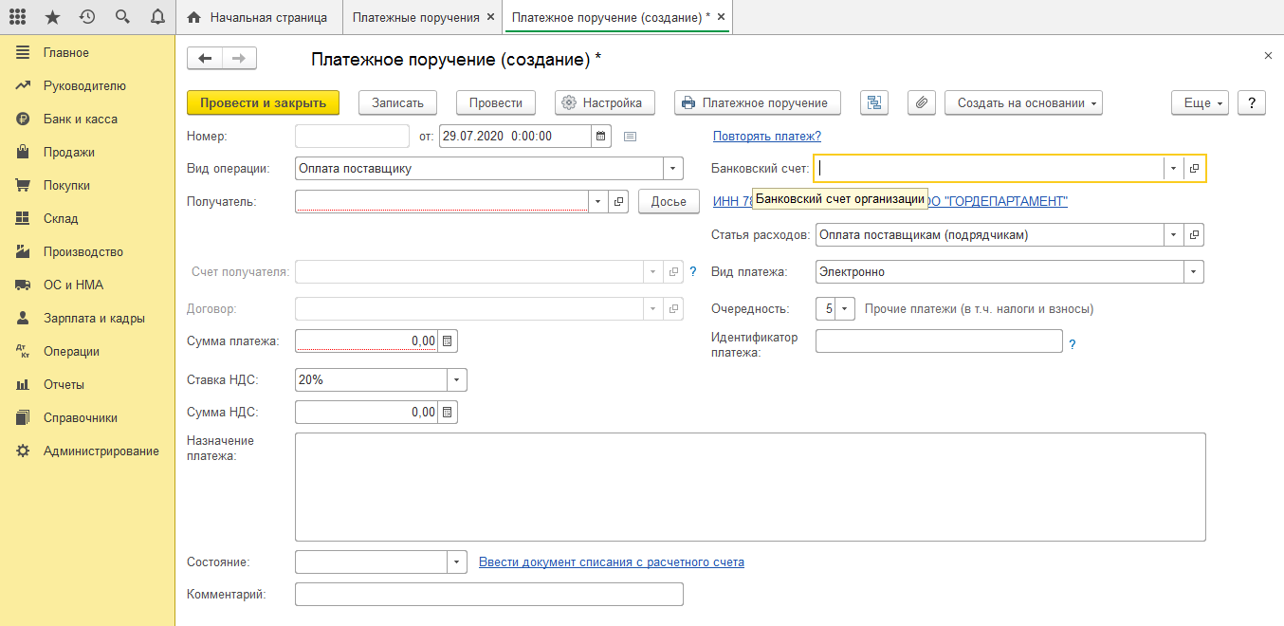
Task: Open calculator for Сумма НДС
Action: click(x=449, y=413)
